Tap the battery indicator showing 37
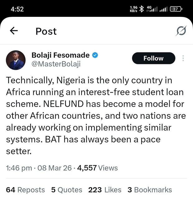Screen dimensions: 193x197 coord(176,9)
